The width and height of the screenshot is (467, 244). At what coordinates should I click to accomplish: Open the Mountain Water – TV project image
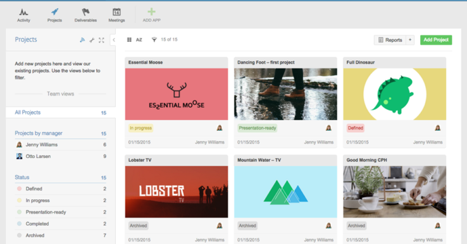(285, 192)
